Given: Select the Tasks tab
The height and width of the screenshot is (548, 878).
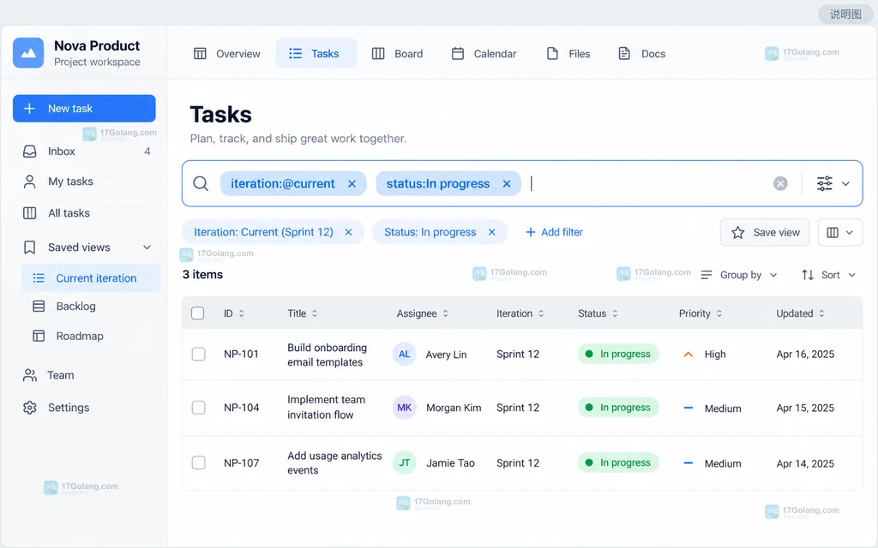Looking at the screenshot, I should (316, 53).
